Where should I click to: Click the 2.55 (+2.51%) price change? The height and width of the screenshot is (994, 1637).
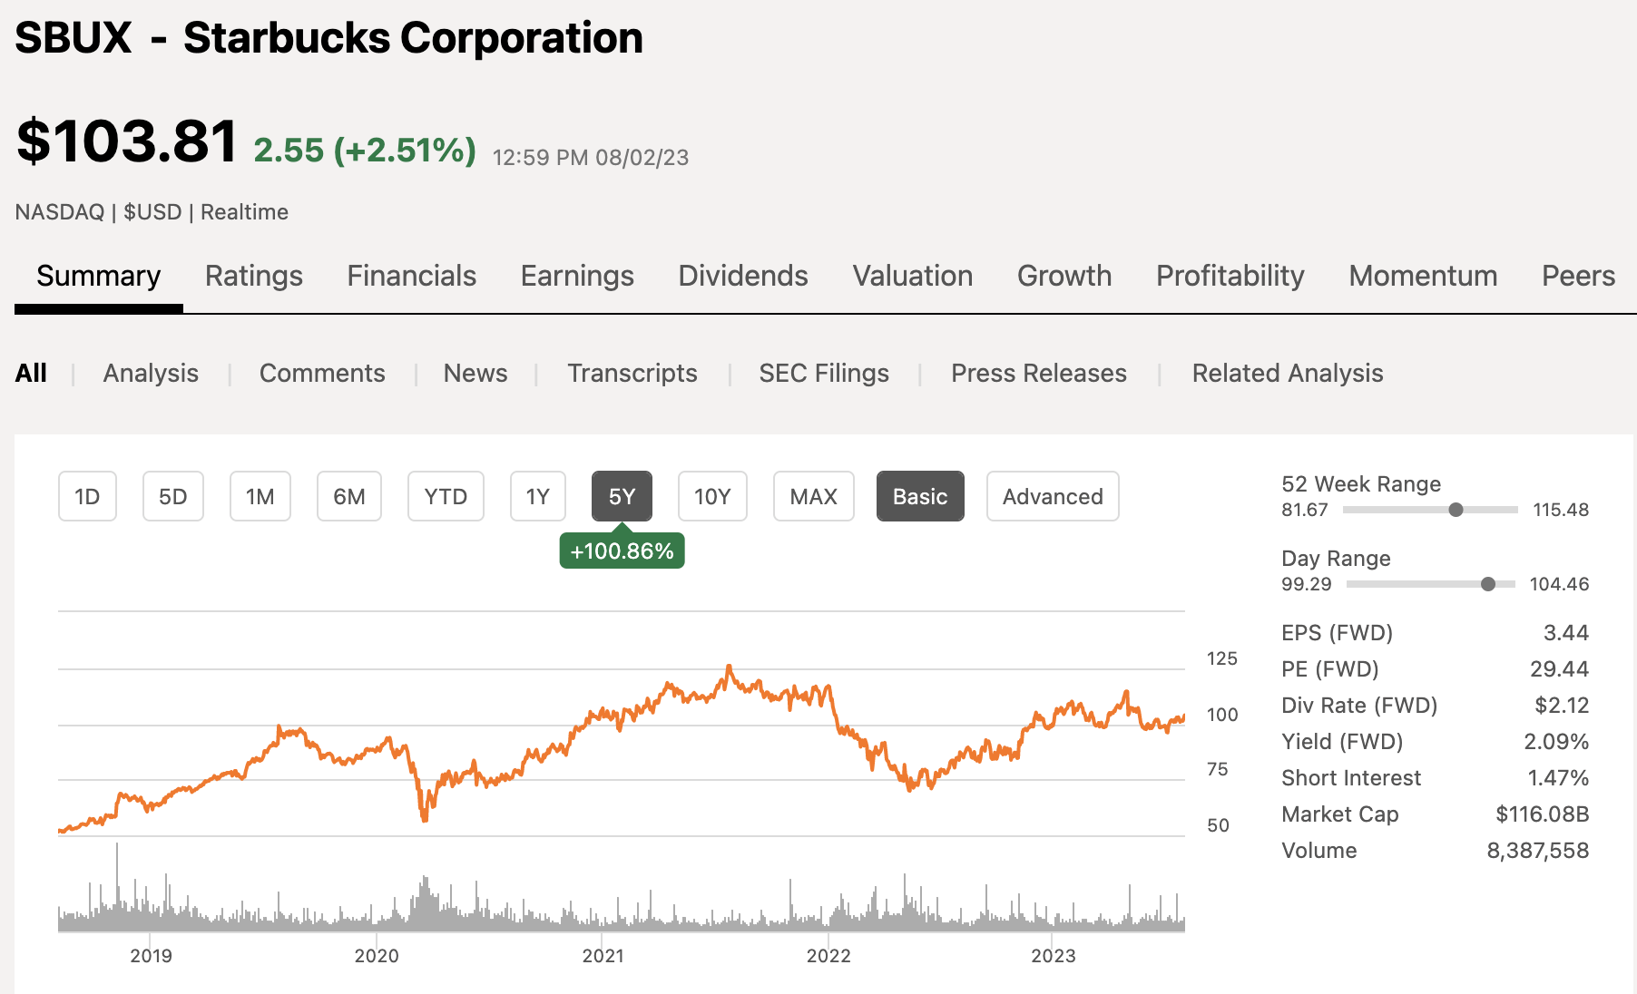pyautogui.click(x=365, y=150)
